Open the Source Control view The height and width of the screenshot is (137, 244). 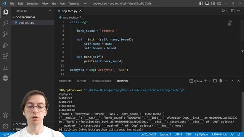[5, 34]
